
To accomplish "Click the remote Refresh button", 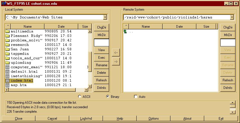I will (228, 80).
